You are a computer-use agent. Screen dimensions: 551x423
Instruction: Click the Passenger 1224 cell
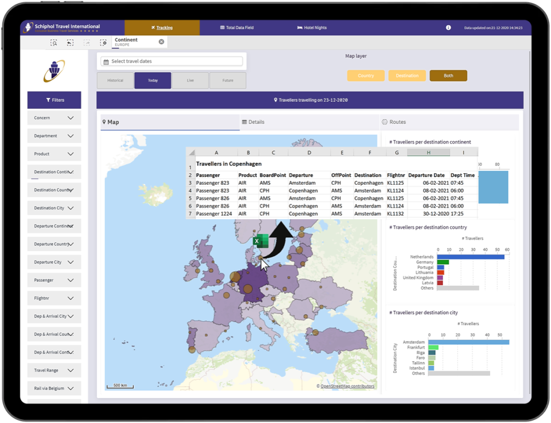(x=216, y=214)
